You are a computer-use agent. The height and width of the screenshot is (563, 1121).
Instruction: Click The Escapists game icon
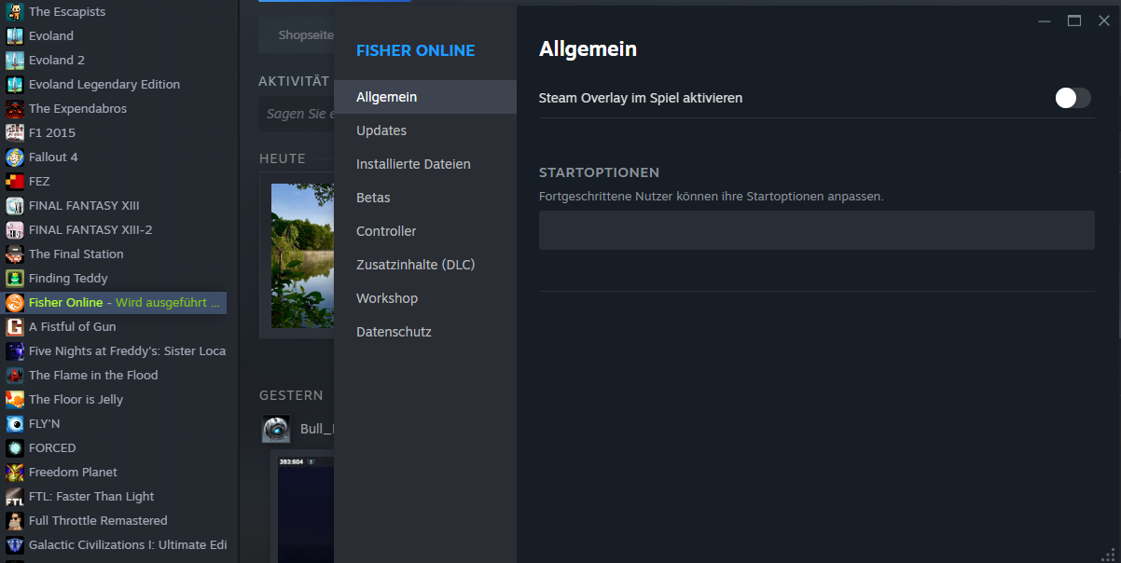tap(15, 12)
